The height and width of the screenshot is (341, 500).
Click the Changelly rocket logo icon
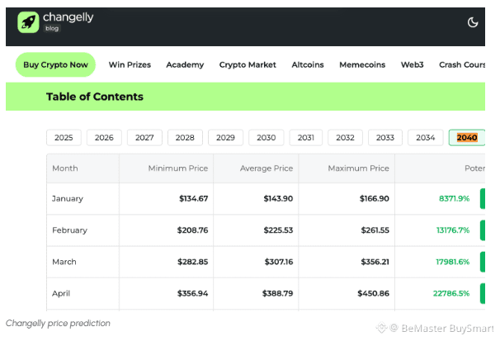click(29, 22)
